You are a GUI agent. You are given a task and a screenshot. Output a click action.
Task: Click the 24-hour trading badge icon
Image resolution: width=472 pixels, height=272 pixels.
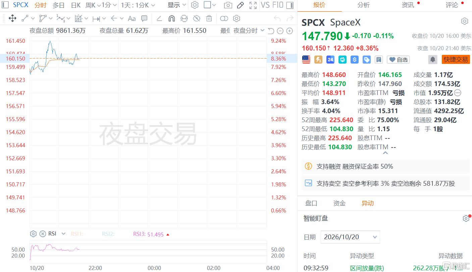(330, 60)
